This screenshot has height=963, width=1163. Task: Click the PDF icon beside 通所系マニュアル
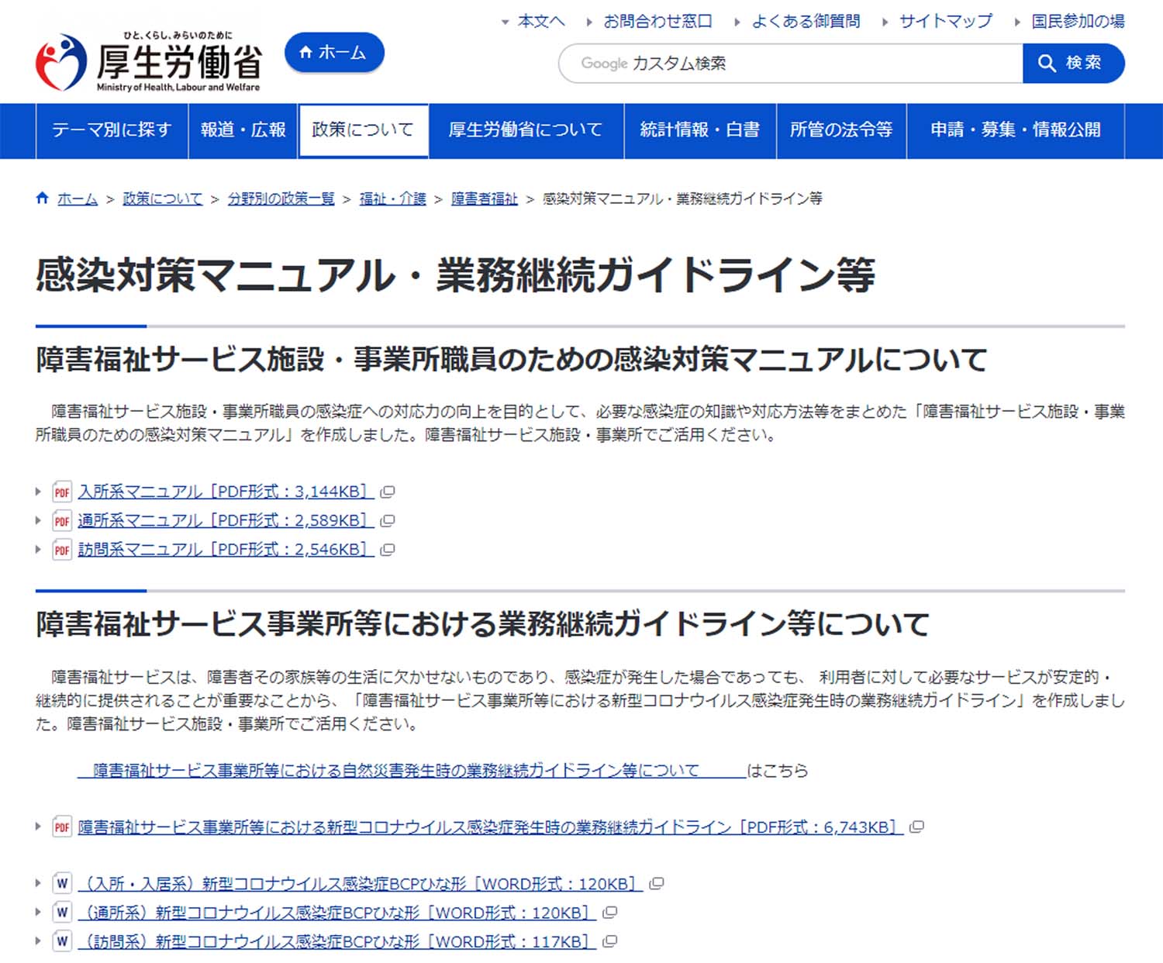[x=62, y=520]
